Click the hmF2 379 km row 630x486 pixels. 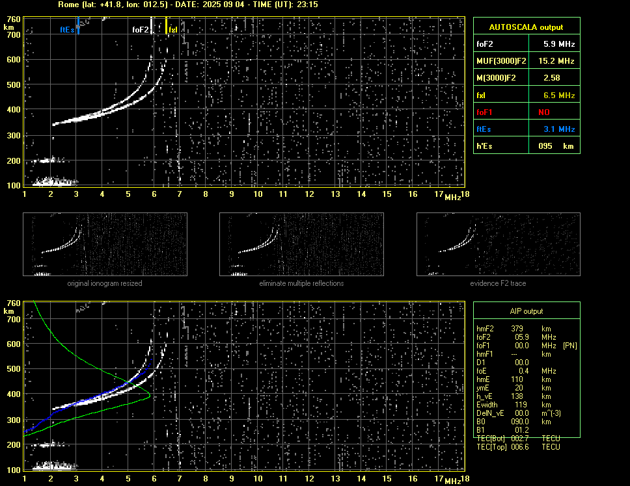pyautogui.click(x=514, y=329)
